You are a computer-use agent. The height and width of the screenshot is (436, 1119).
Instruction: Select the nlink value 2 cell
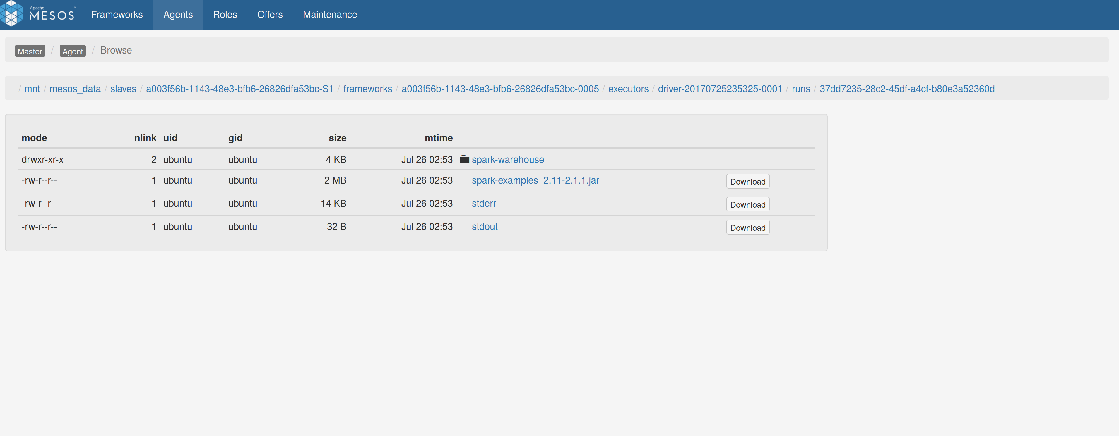154,160
